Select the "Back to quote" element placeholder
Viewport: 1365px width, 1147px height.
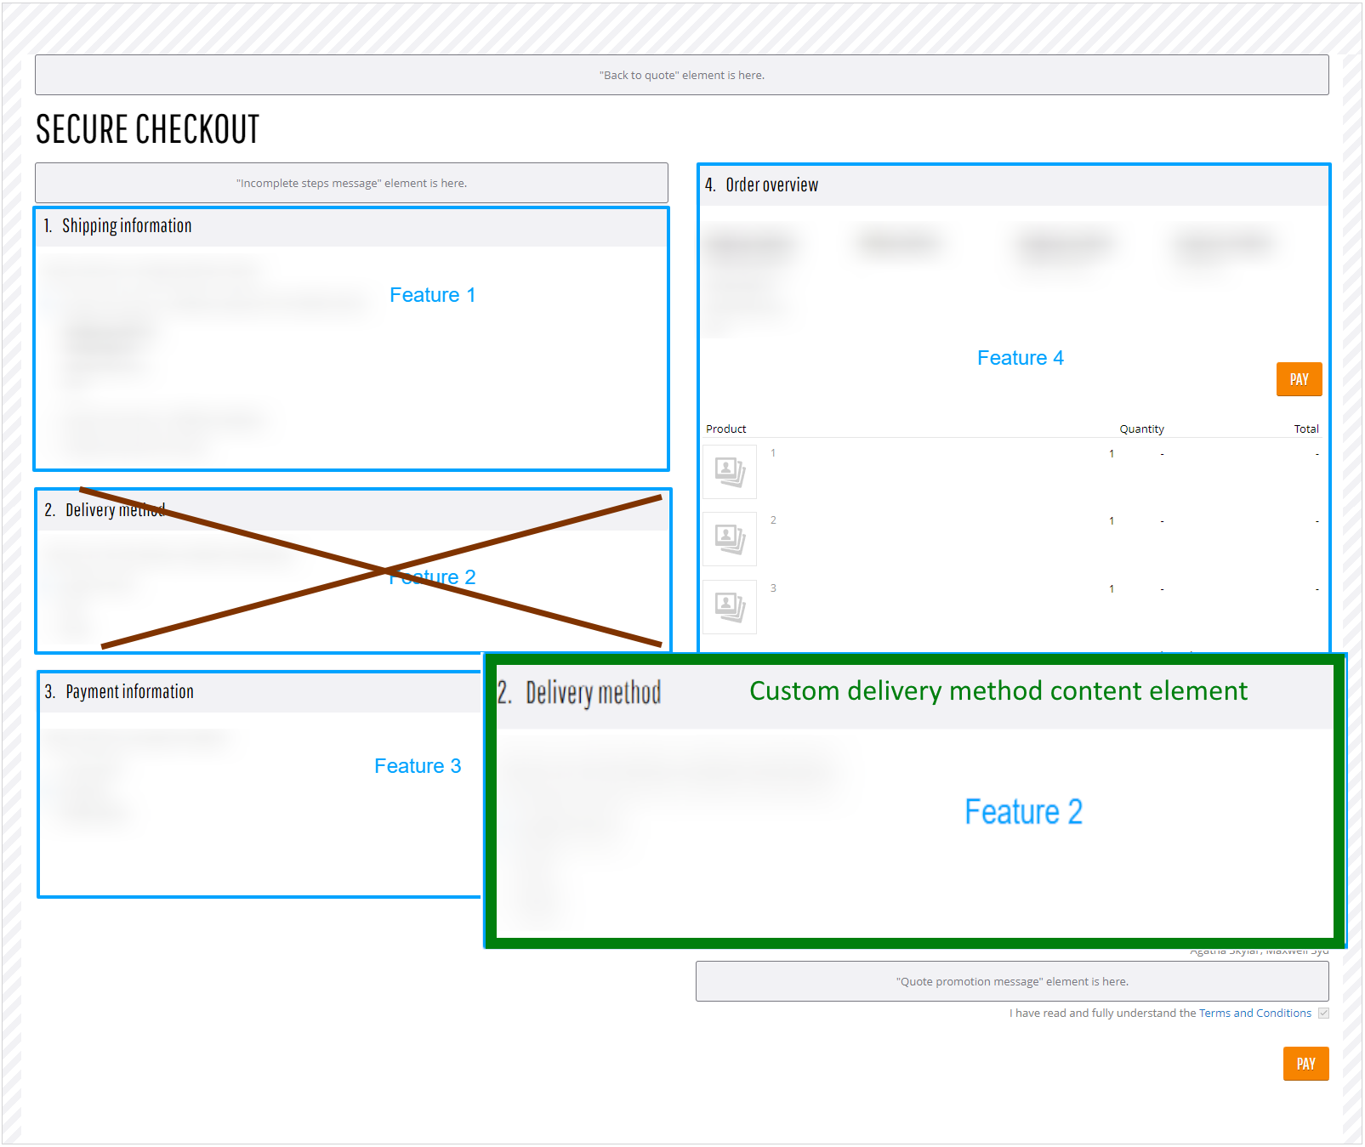point(681,75)
